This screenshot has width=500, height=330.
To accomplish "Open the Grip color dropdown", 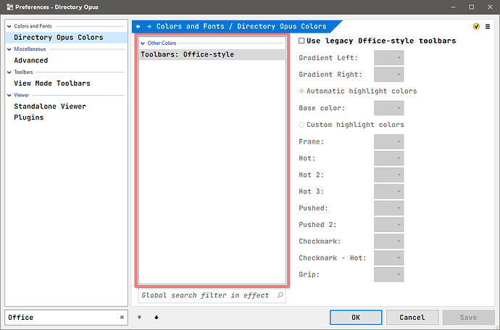I will [x=388, y=274].
